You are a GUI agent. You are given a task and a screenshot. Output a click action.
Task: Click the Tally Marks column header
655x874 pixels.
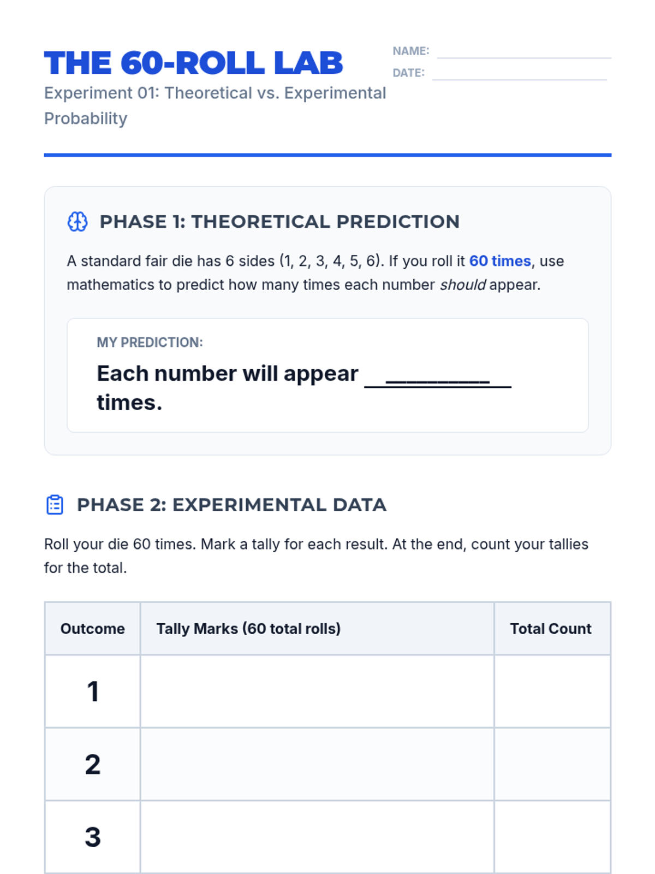tap(248, 629)
